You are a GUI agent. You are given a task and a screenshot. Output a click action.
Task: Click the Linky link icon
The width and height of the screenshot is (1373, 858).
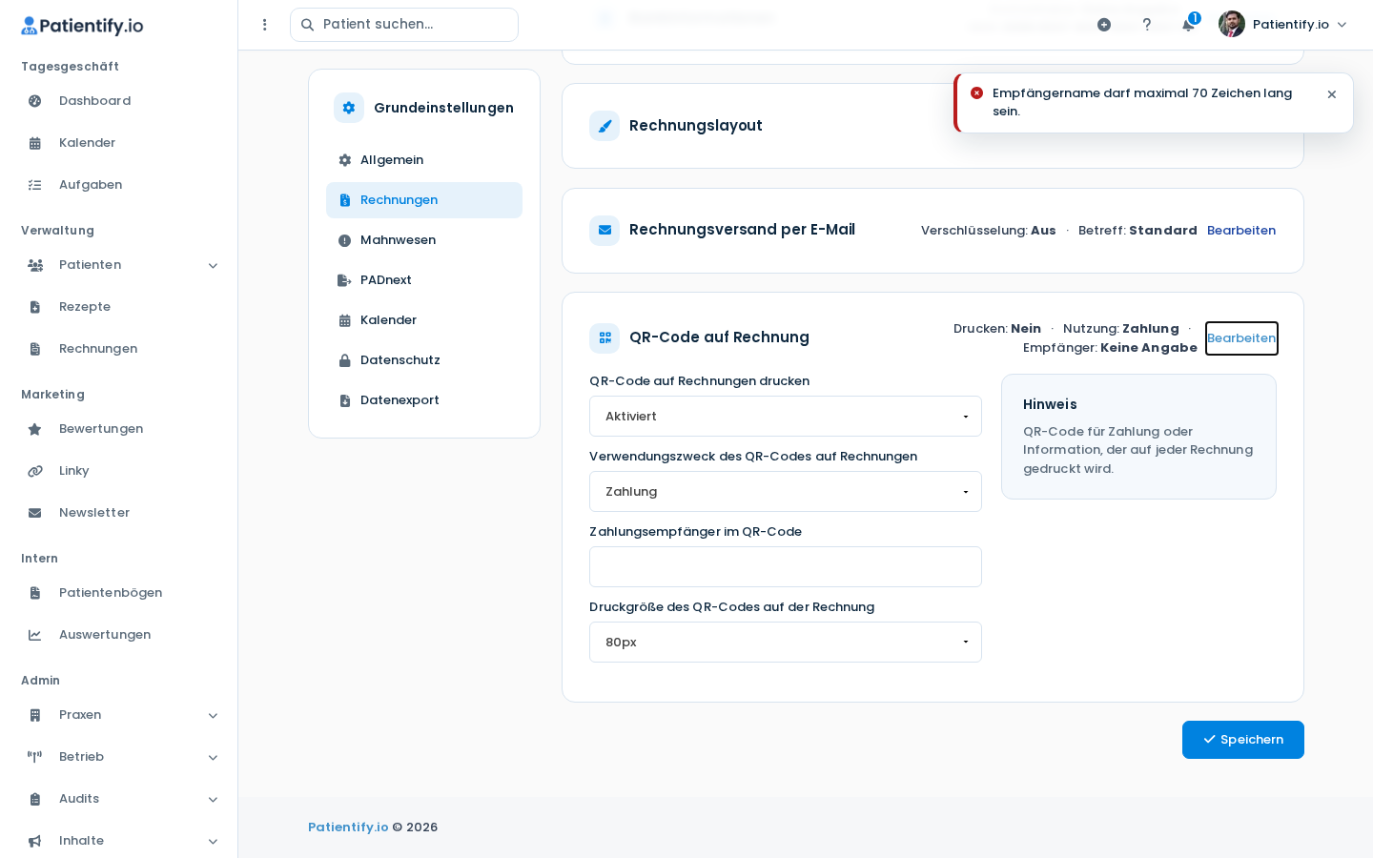[35, 471]
